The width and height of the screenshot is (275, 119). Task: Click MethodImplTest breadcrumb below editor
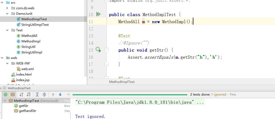point(122,82)
